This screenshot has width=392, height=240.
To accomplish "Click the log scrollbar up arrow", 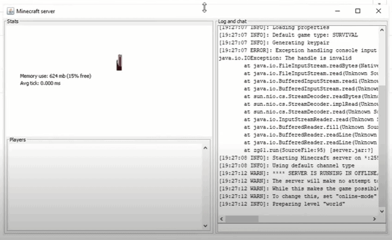I will 382,30.
